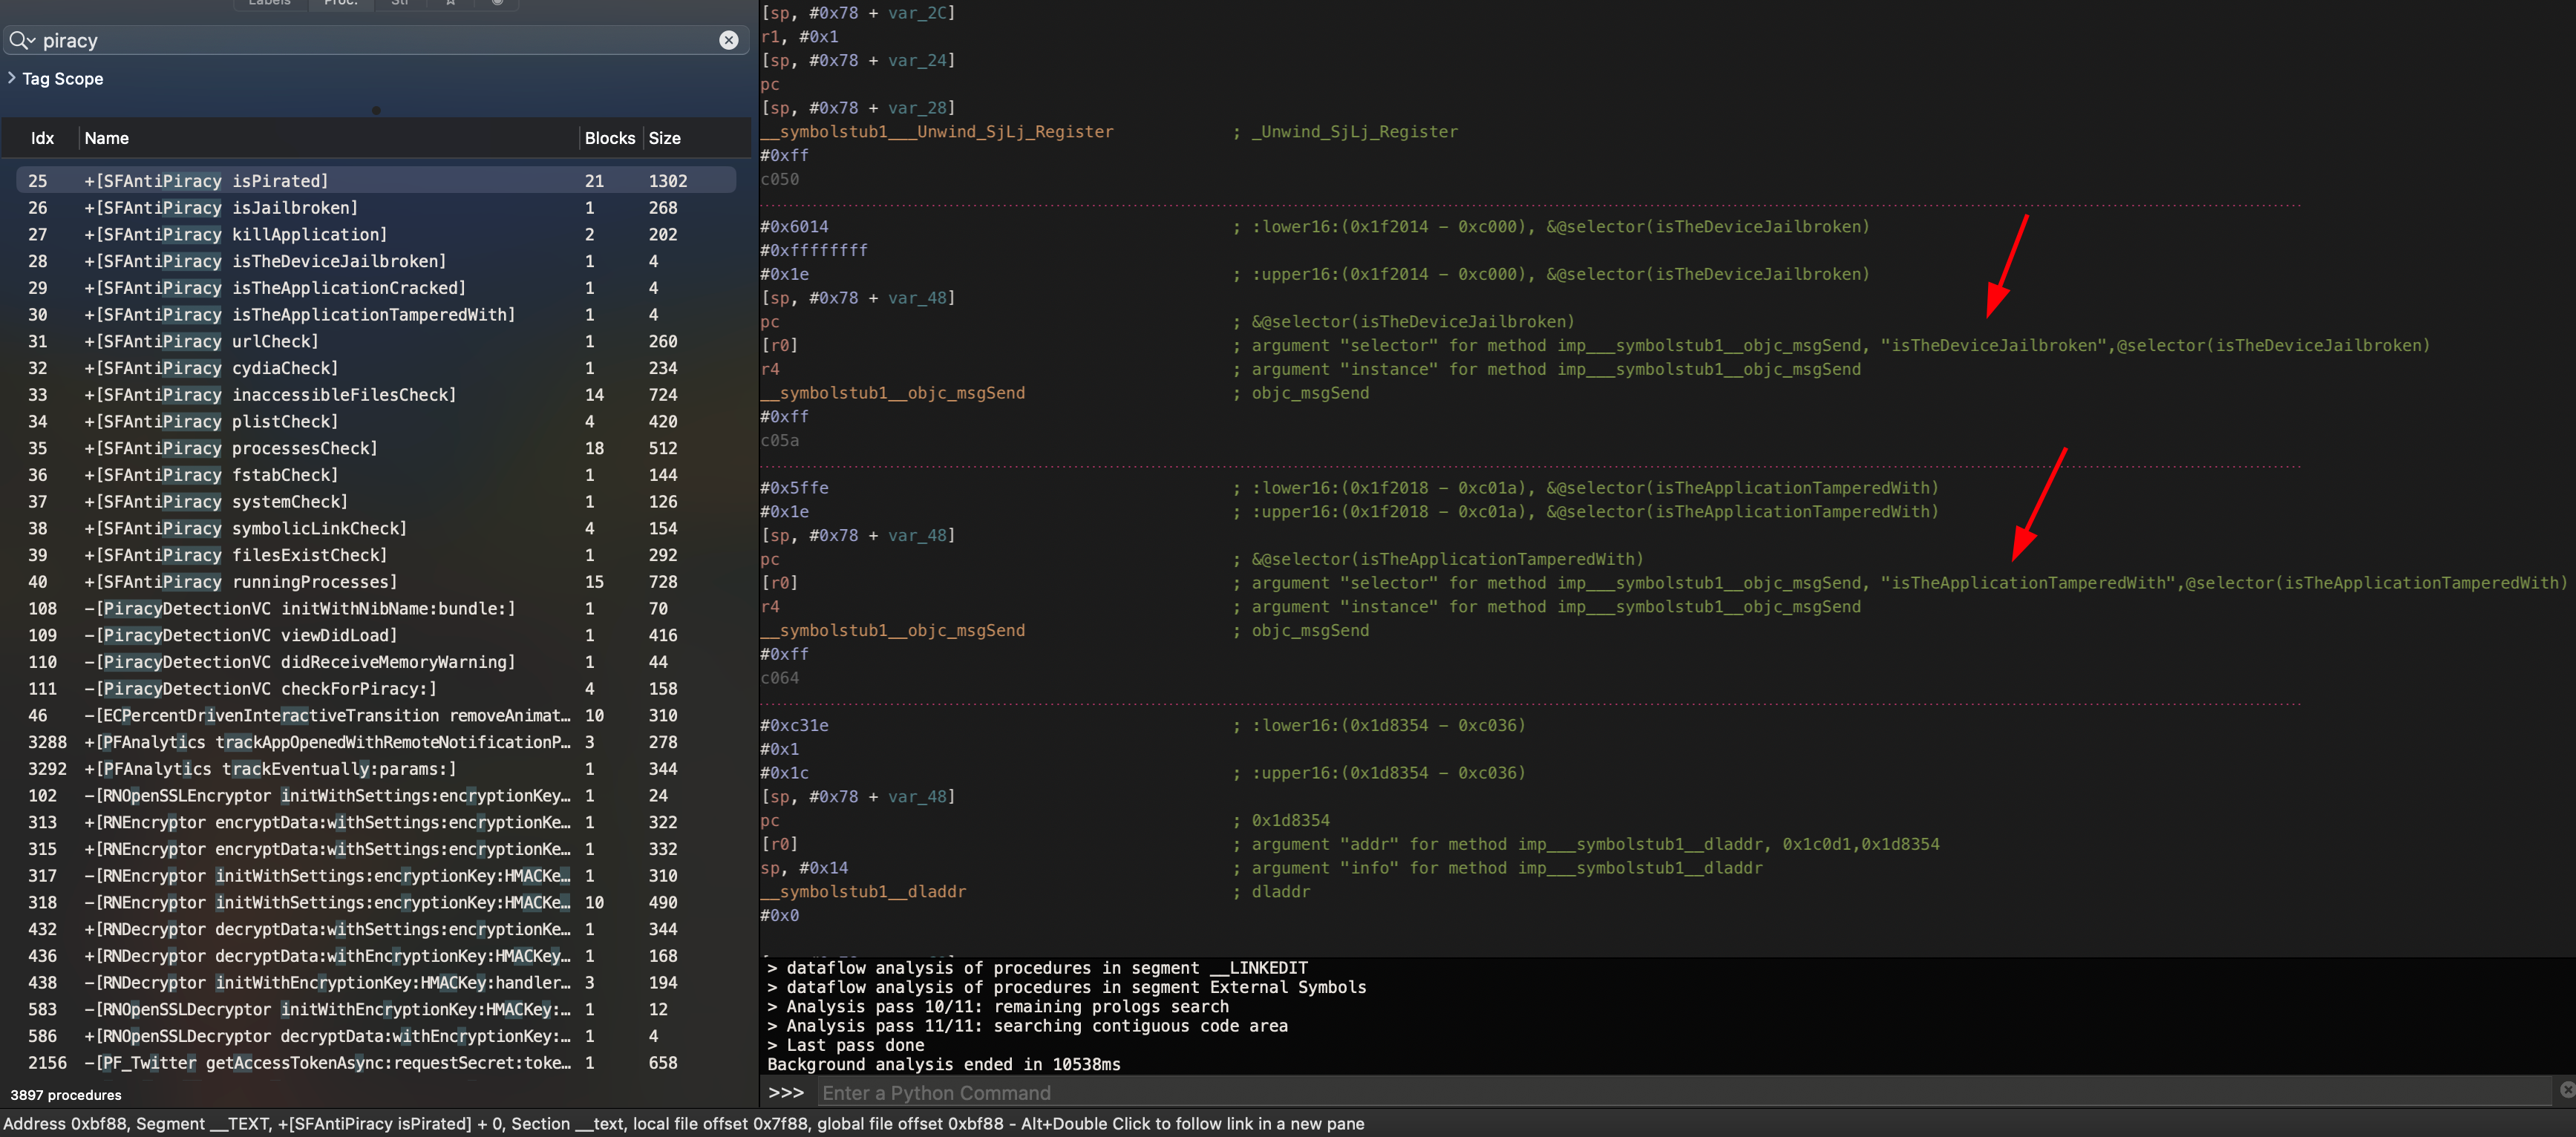Select +[SFAntiPiracy cydiaCheck] procedure
The width and height of the screenshot is (2576, 1137).
click(x=376, y=368)
